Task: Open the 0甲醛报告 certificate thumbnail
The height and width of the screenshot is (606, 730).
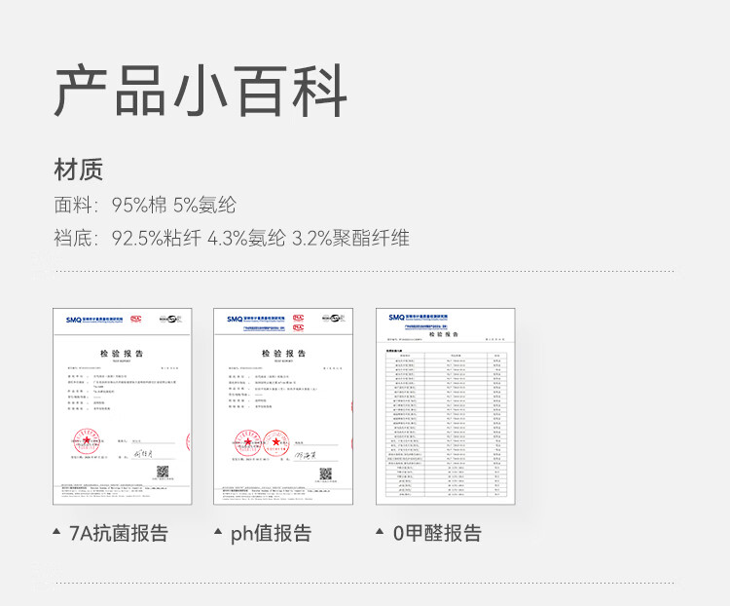Action: click(x=446, y=406)
